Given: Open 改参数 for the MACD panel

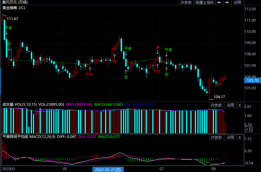Looking at the screenshot, I should [x=217, y=137].
